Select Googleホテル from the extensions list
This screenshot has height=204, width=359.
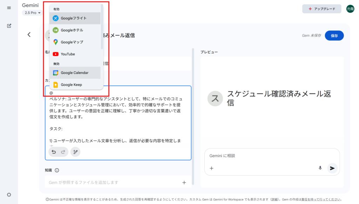click(x=75, y=30)
